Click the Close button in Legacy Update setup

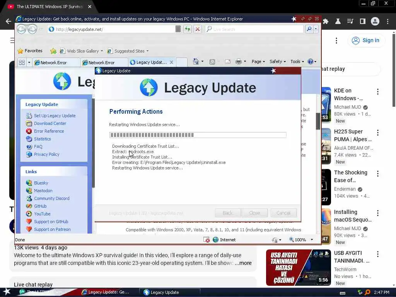[x=254, y=213]
